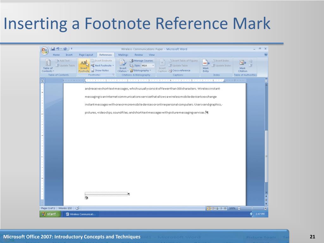Image resolution: width=324 pixels, height=243 pixels.
Task: Undo the last action
Action: tap(58, 49)
